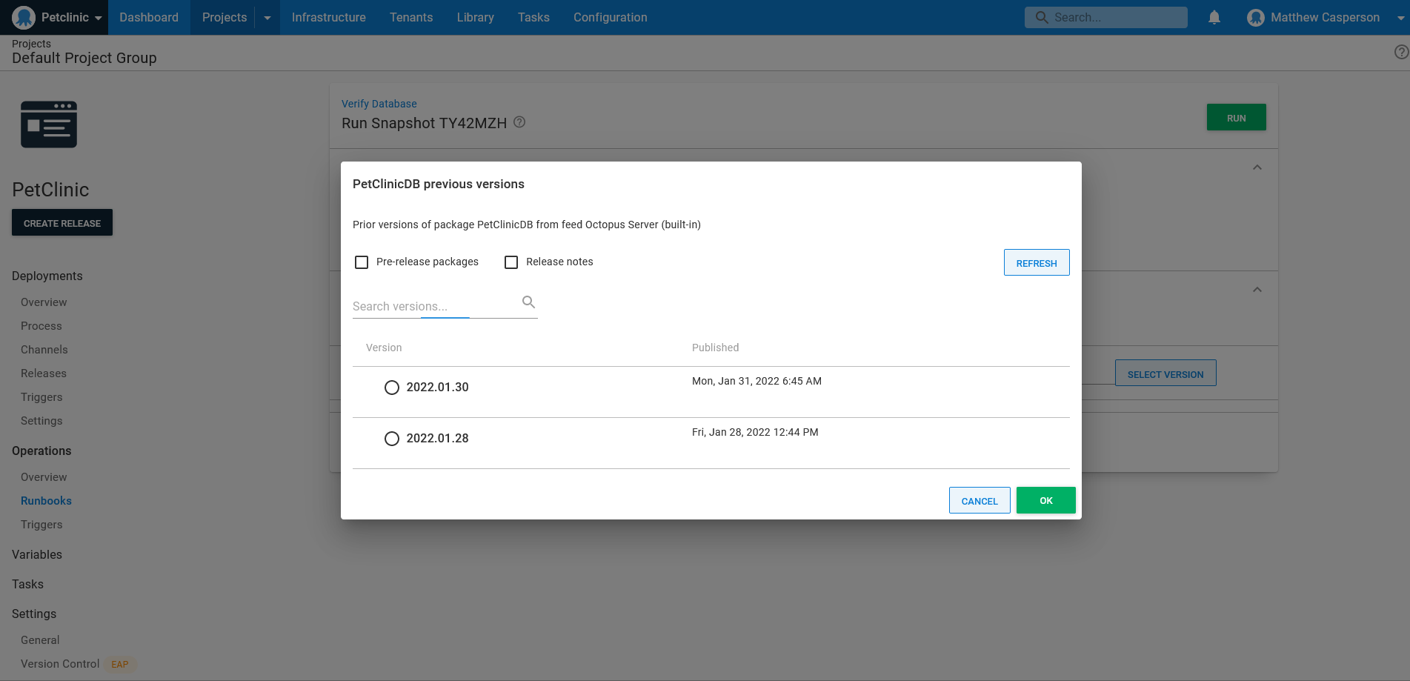Screen dimensions: 1410x681
Task: Open the Infrastructure menu
Action: click(x=328, y=17)
